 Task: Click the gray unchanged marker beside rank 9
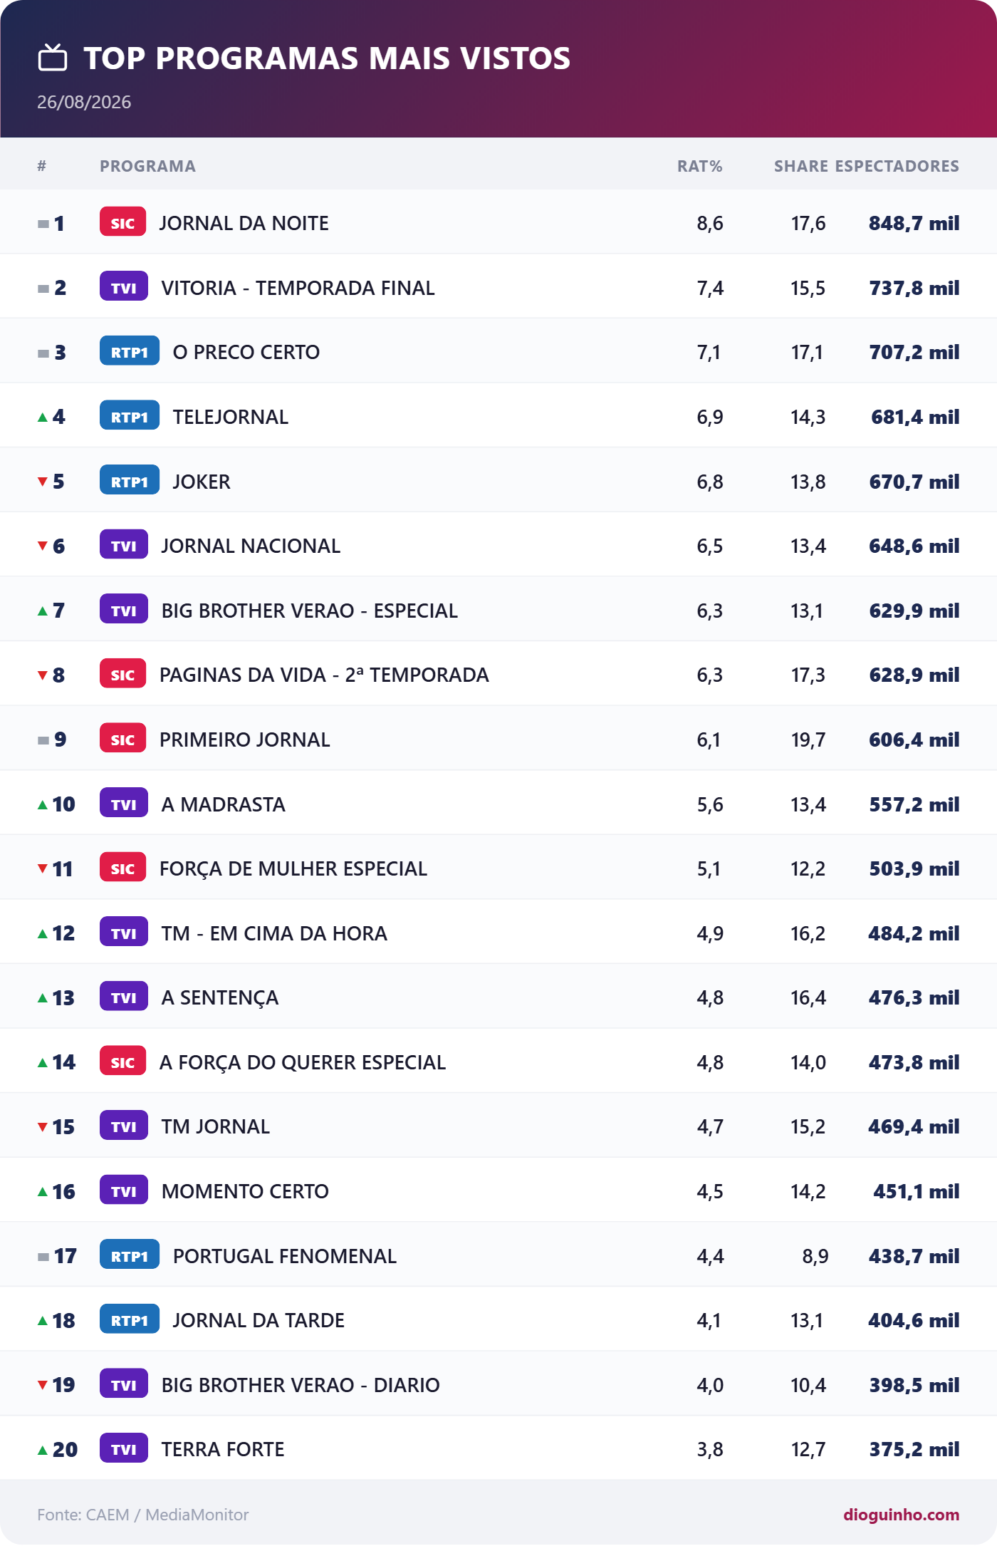(x=43, y=740)
